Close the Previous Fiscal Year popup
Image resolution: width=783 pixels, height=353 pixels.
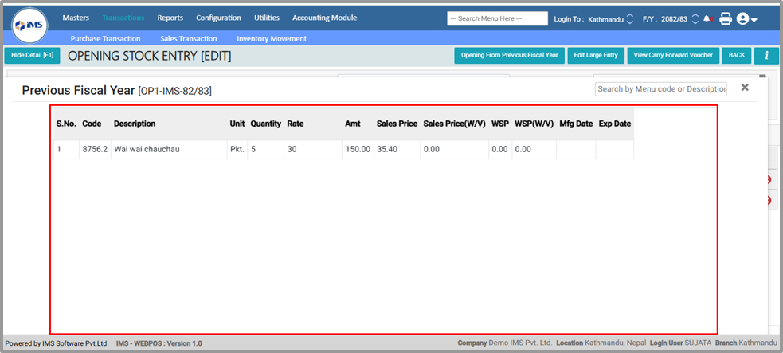(x=745, y=88)
